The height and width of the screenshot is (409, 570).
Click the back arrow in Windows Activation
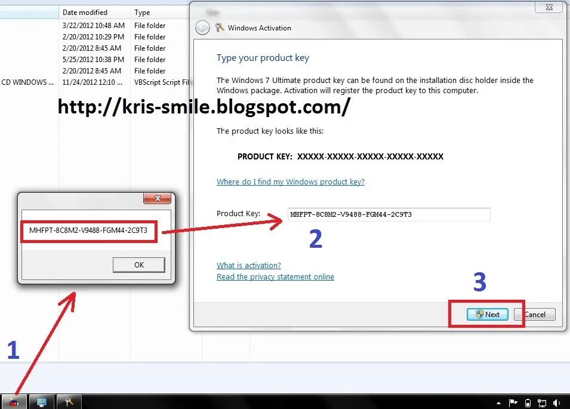coord(202,28)
